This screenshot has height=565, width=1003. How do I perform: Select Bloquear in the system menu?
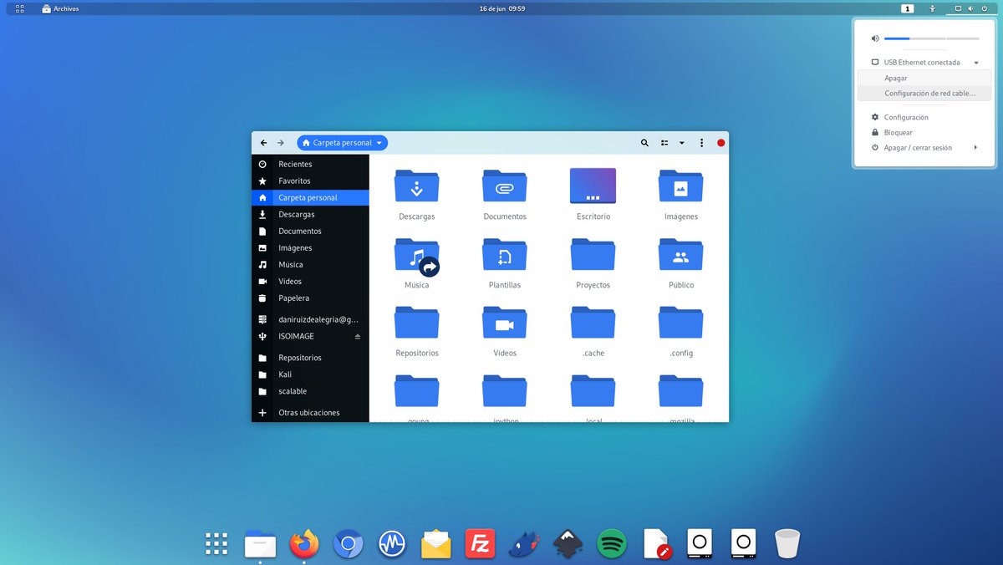[924, 133]
